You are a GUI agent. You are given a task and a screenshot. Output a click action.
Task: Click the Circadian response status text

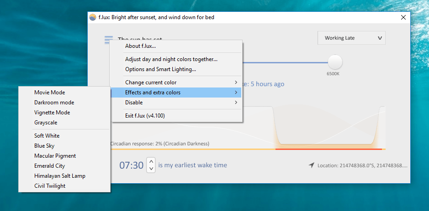coord(160,144)
